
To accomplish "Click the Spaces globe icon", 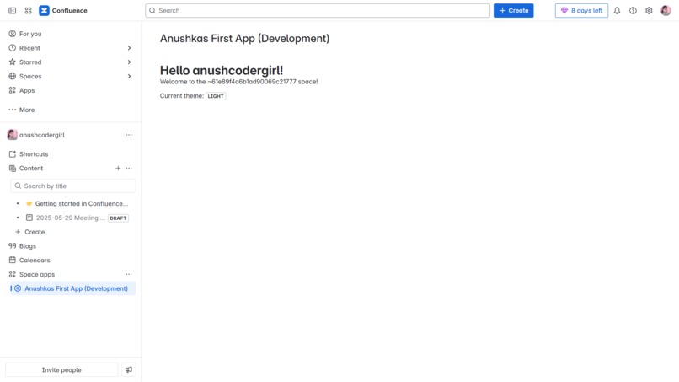I will (12, 76).
